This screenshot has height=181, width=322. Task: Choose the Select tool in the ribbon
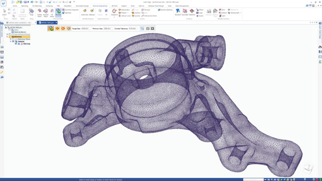click(x=4, y=13)
